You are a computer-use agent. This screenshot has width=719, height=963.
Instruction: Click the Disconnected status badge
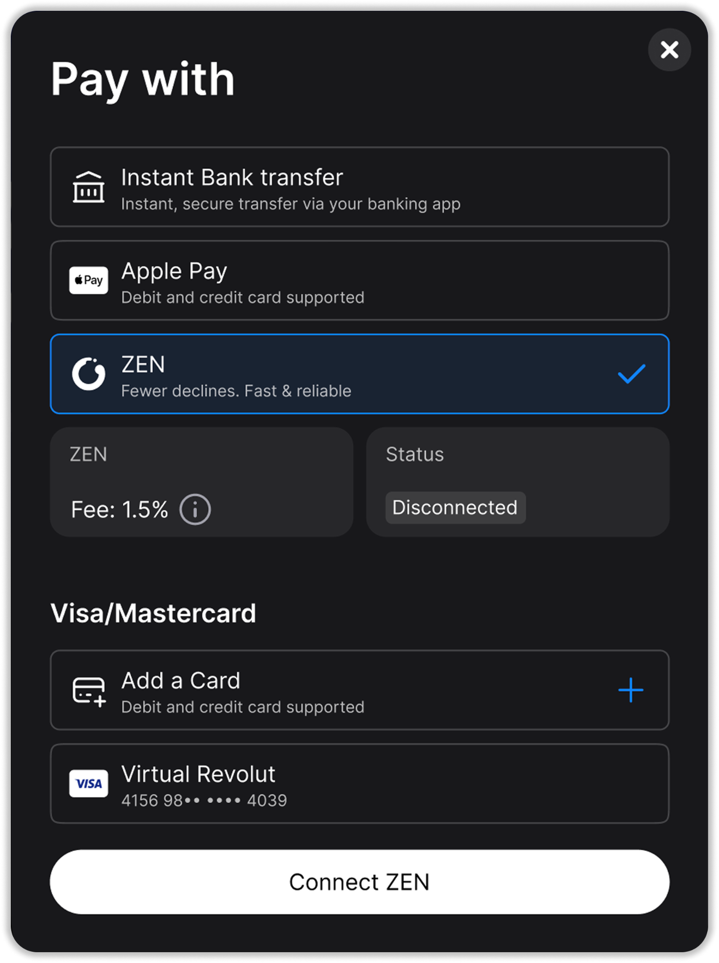(x=455, y=508)
